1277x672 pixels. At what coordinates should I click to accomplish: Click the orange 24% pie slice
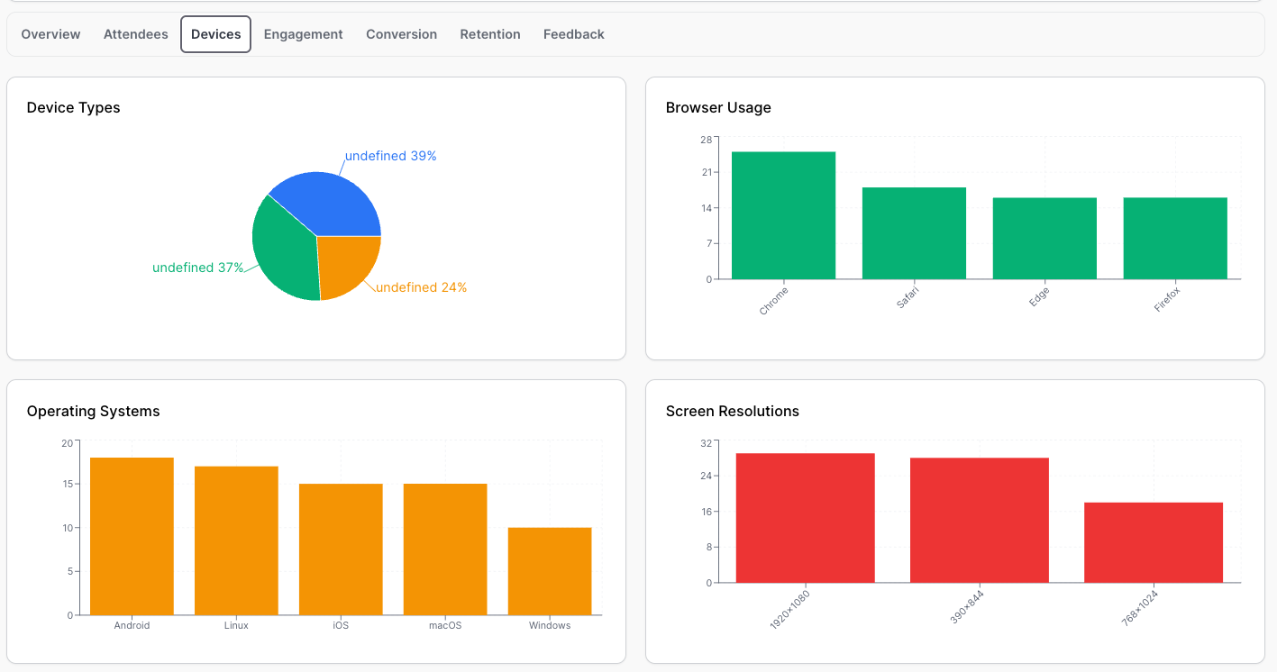tap(345, 263)
